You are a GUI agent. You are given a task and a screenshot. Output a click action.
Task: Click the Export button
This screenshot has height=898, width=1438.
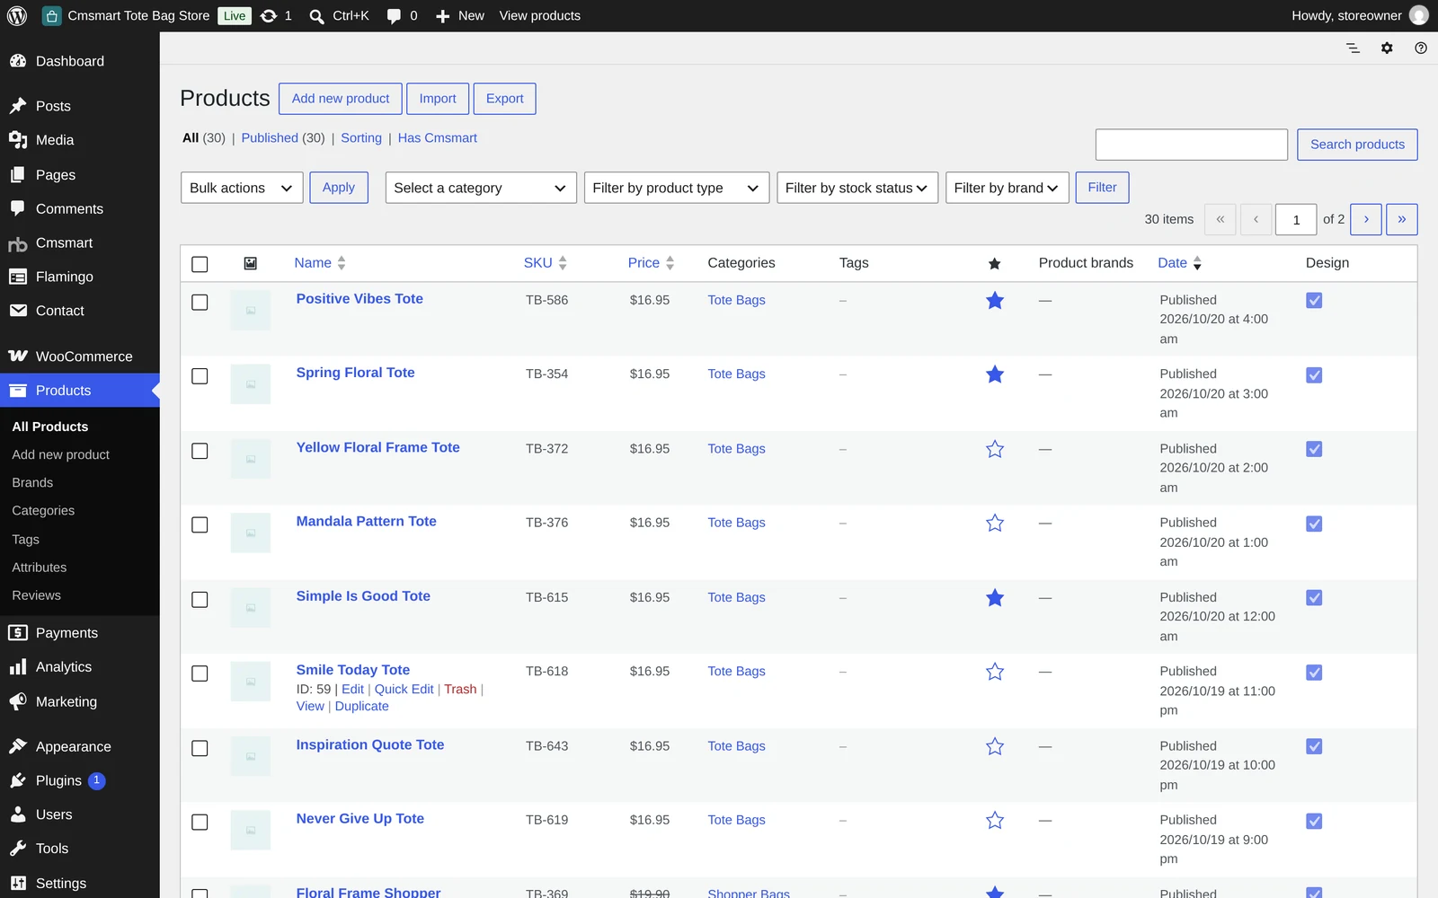pyautogui.click(x=504, y=99)
